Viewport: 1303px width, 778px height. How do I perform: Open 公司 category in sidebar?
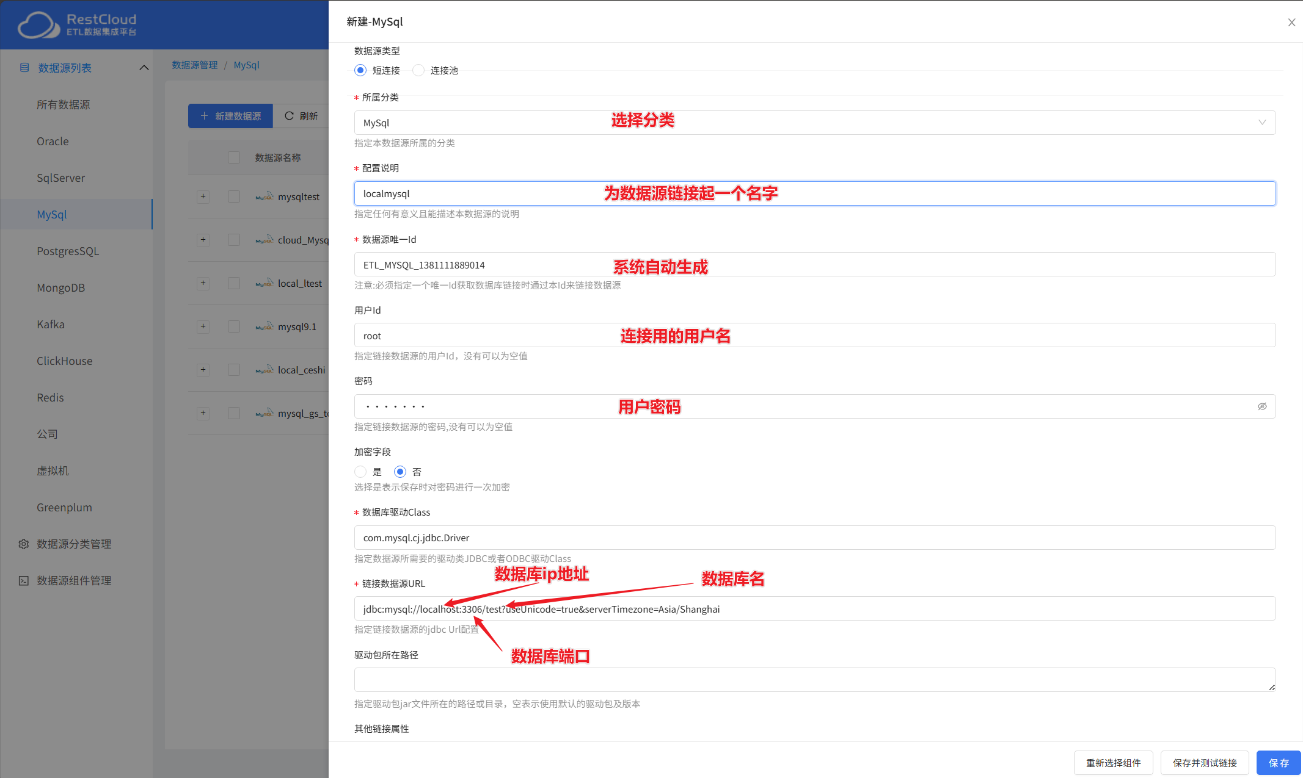coord(48,434)
